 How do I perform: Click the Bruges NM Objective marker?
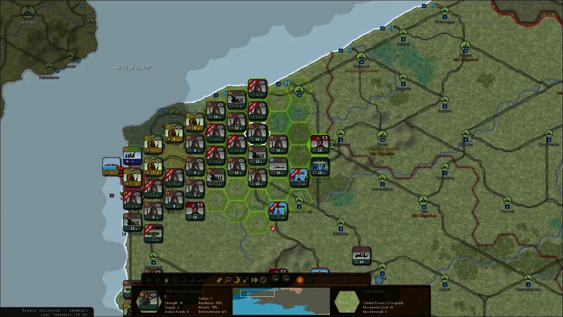click(465, 45)
